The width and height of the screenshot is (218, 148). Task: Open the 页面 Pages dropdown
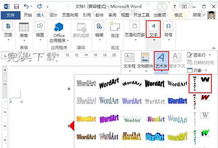(x=8, y=31)
